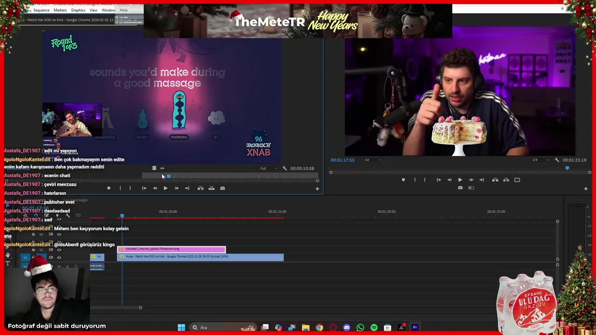596x335 pixels.
Task: Select the Type tool
Action: click(7, 264)
